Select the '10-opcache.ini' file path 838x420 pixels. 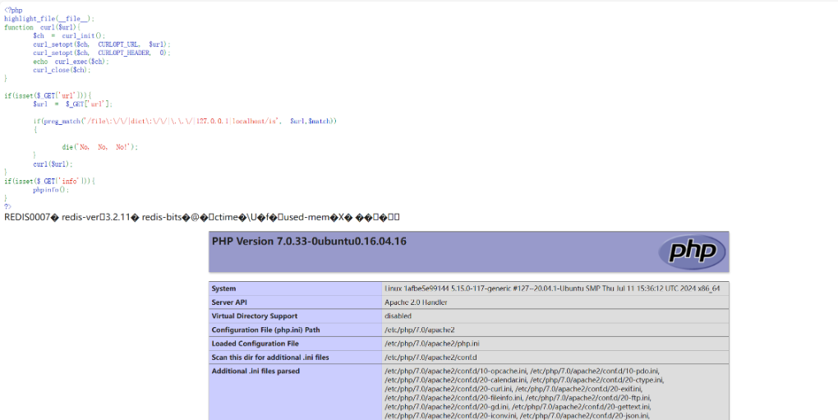[x=456, y=372]
